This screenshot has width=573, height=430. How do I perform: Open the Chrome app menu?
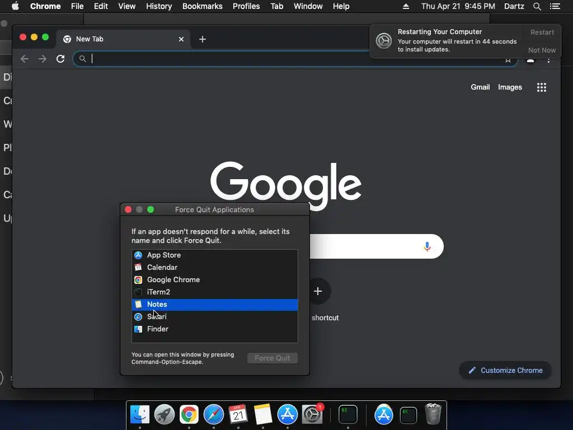pyautogui.click(x=45, y=6)
